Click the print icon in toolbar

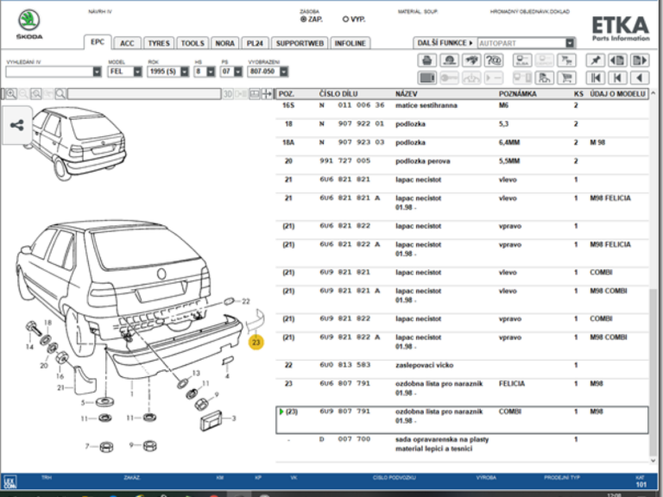point(426,60)
